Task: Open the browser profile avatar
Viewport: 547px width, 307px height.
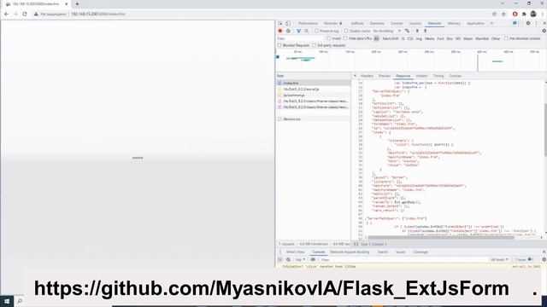Action: click(533, 14)
